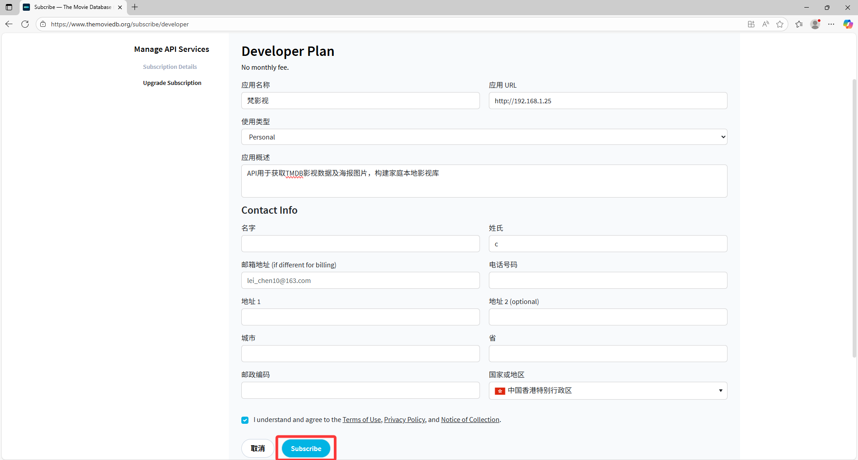The image size is (858, 460).
Task: Click the 城市 input field
Action: (361, 354)
